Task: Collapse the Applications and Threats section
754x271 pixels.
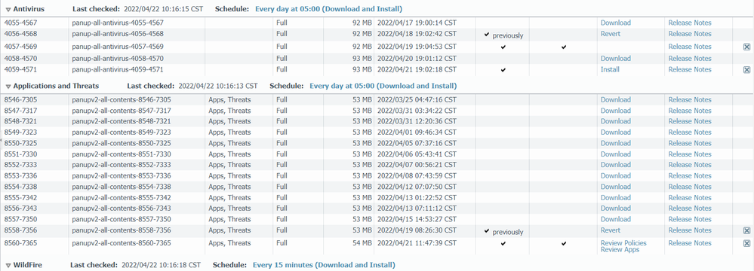Action: point(8,87)
